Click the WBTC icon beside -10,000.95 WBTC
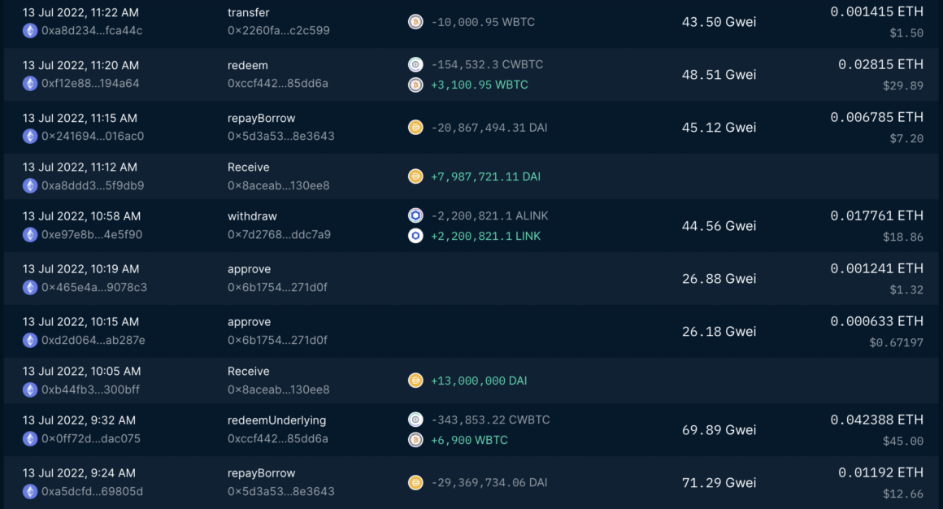Viewport: 943px width, 509px height. tap(415, 22)
